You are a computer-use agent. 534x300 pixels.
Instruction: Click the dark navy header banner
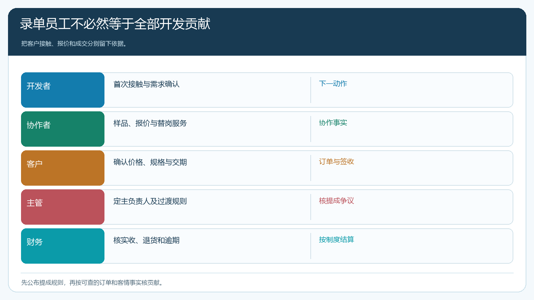coord(267,32)
